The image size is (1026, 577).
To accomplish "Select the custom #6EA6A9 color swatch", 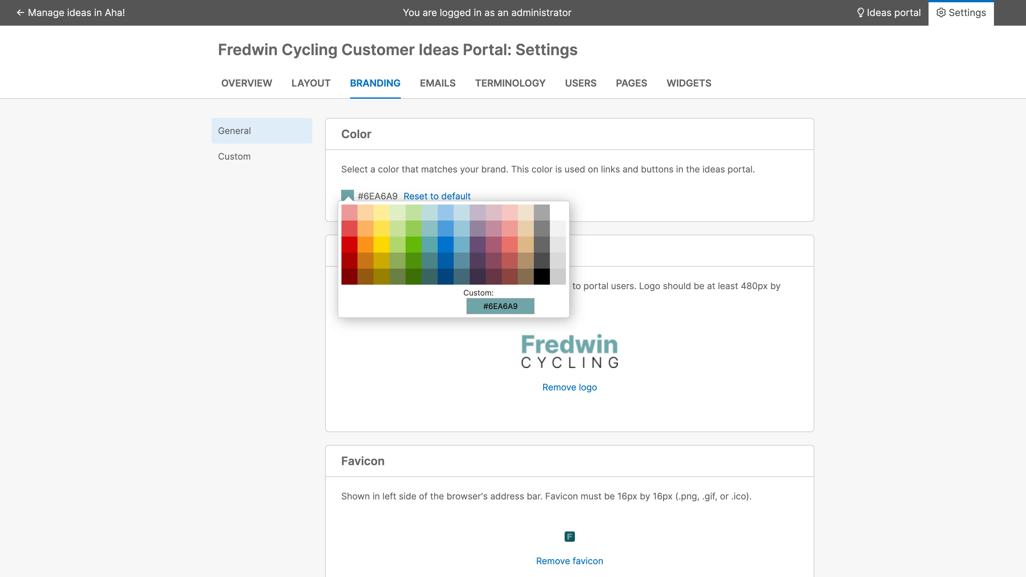I will [500, 306].
